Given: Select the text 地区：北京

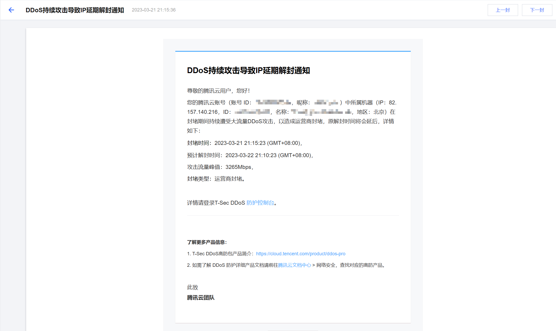Looking at the screenshot, I should 370,112.
